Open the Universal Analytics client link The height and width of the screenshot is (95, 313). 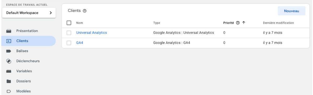point(91,33)
